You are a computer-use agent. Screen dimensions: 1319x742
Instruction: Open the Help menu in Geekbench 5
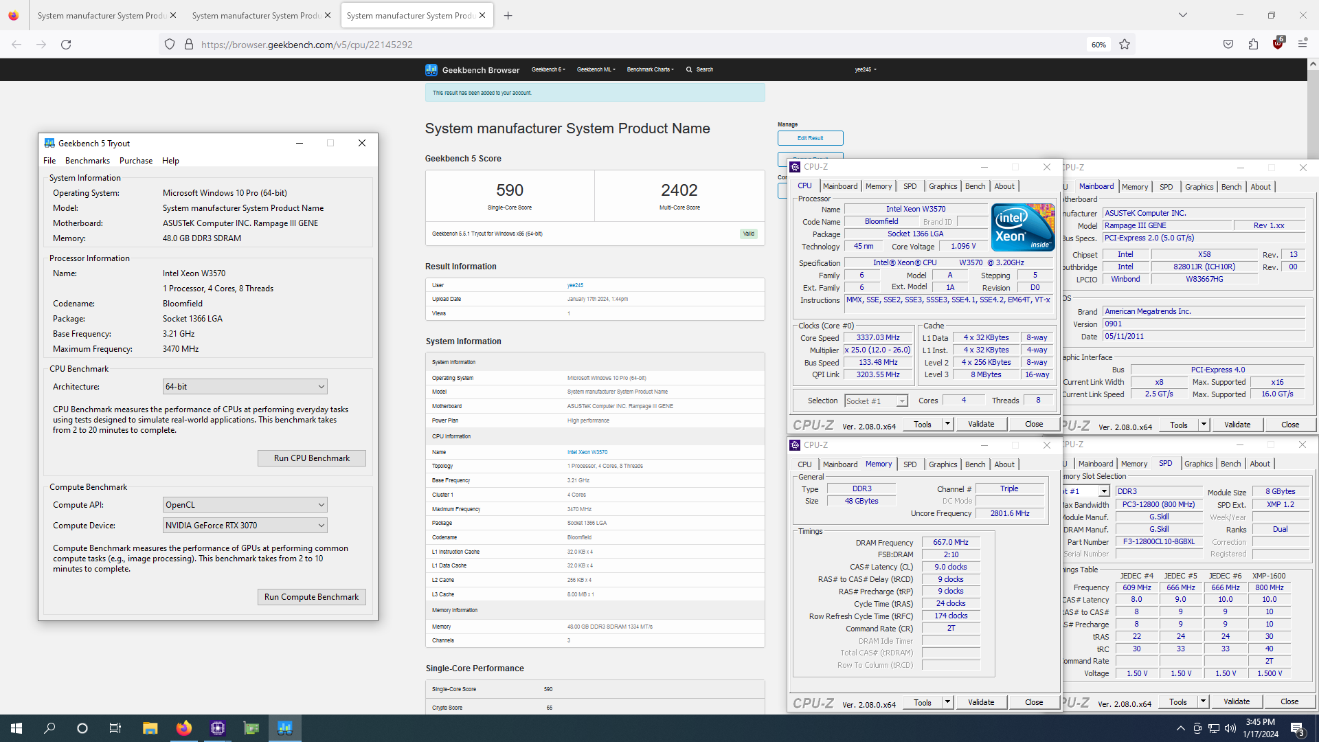coord(170,161)
